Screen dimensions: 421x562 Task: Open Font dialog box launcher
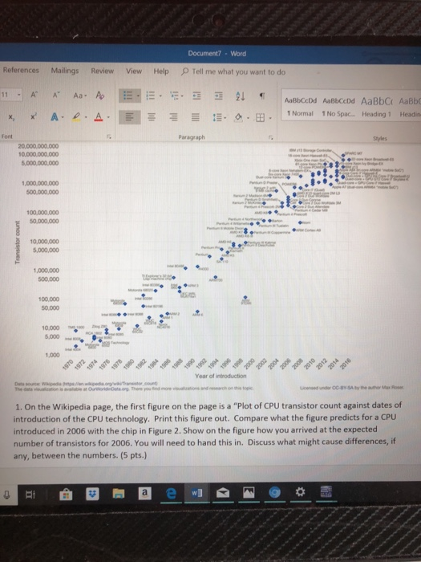point(110,137)
